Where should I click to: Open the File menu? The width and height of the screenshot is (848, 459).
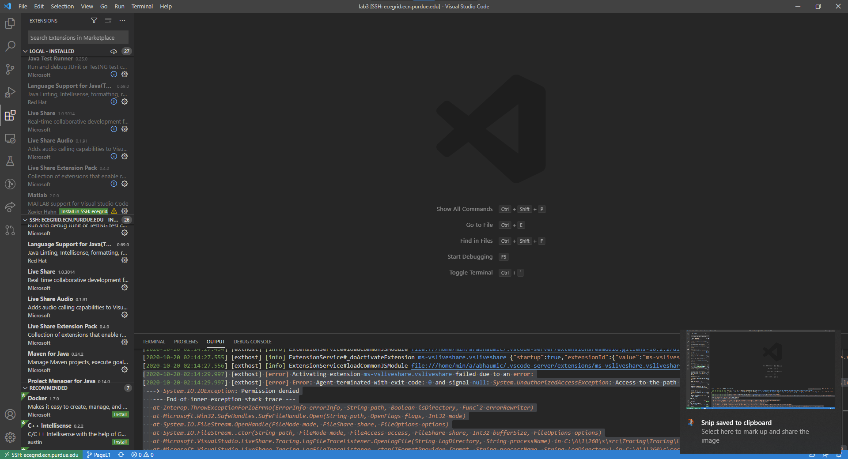click(23, 7)
